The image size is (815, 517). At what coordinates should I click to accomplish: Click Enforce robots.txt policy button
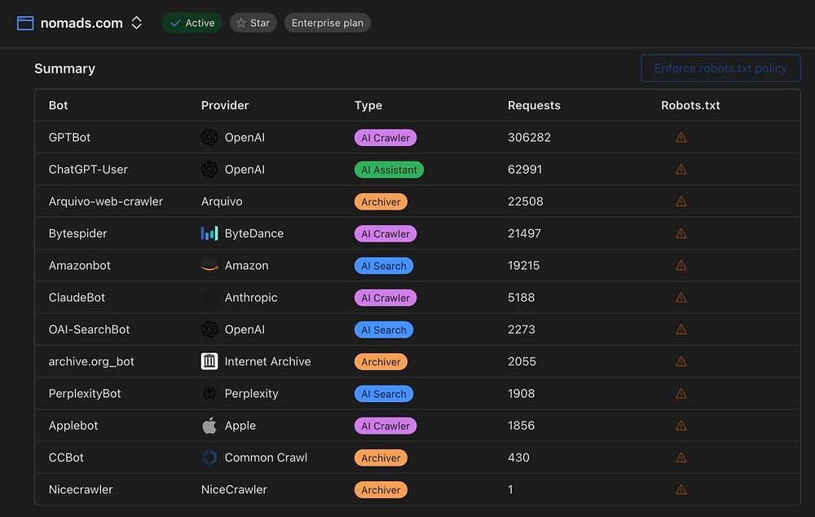tap(720, 68)
